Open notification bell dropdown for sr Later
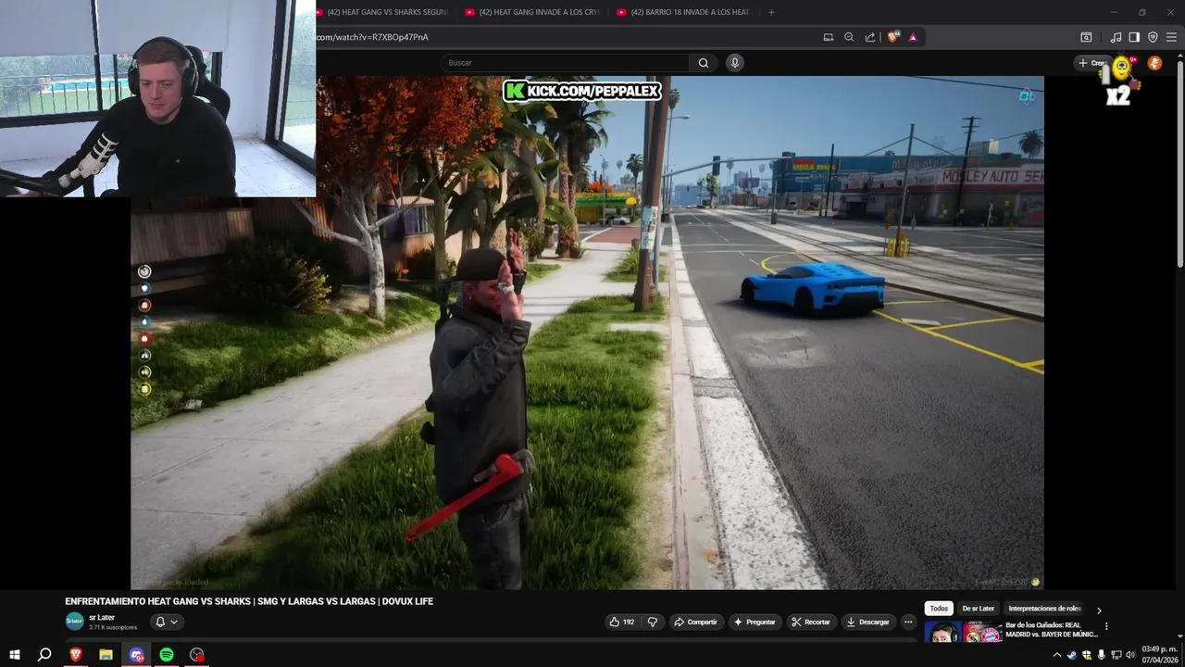 [x=166, y=622]
